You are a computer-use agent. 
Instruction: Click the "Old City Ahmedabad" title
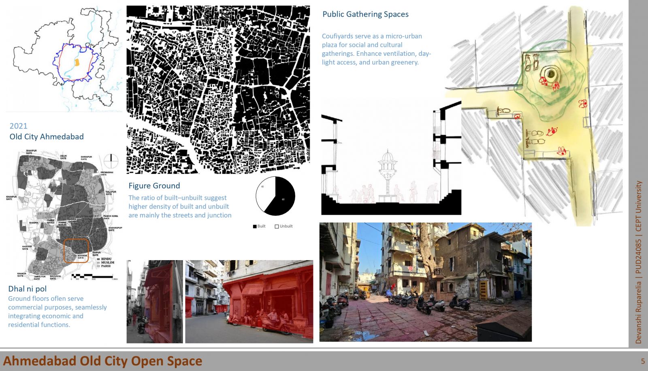point(47,137)
